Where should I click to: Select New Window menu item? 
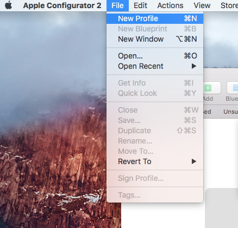(155, 39)
